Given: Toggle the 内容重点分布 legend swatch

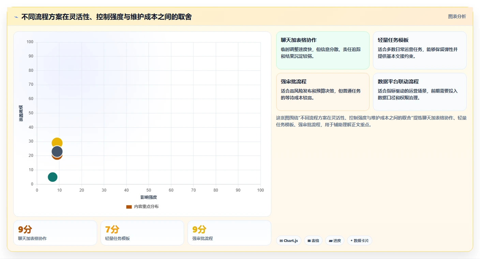Looking at the screenshot, I should tap(129, 207).
